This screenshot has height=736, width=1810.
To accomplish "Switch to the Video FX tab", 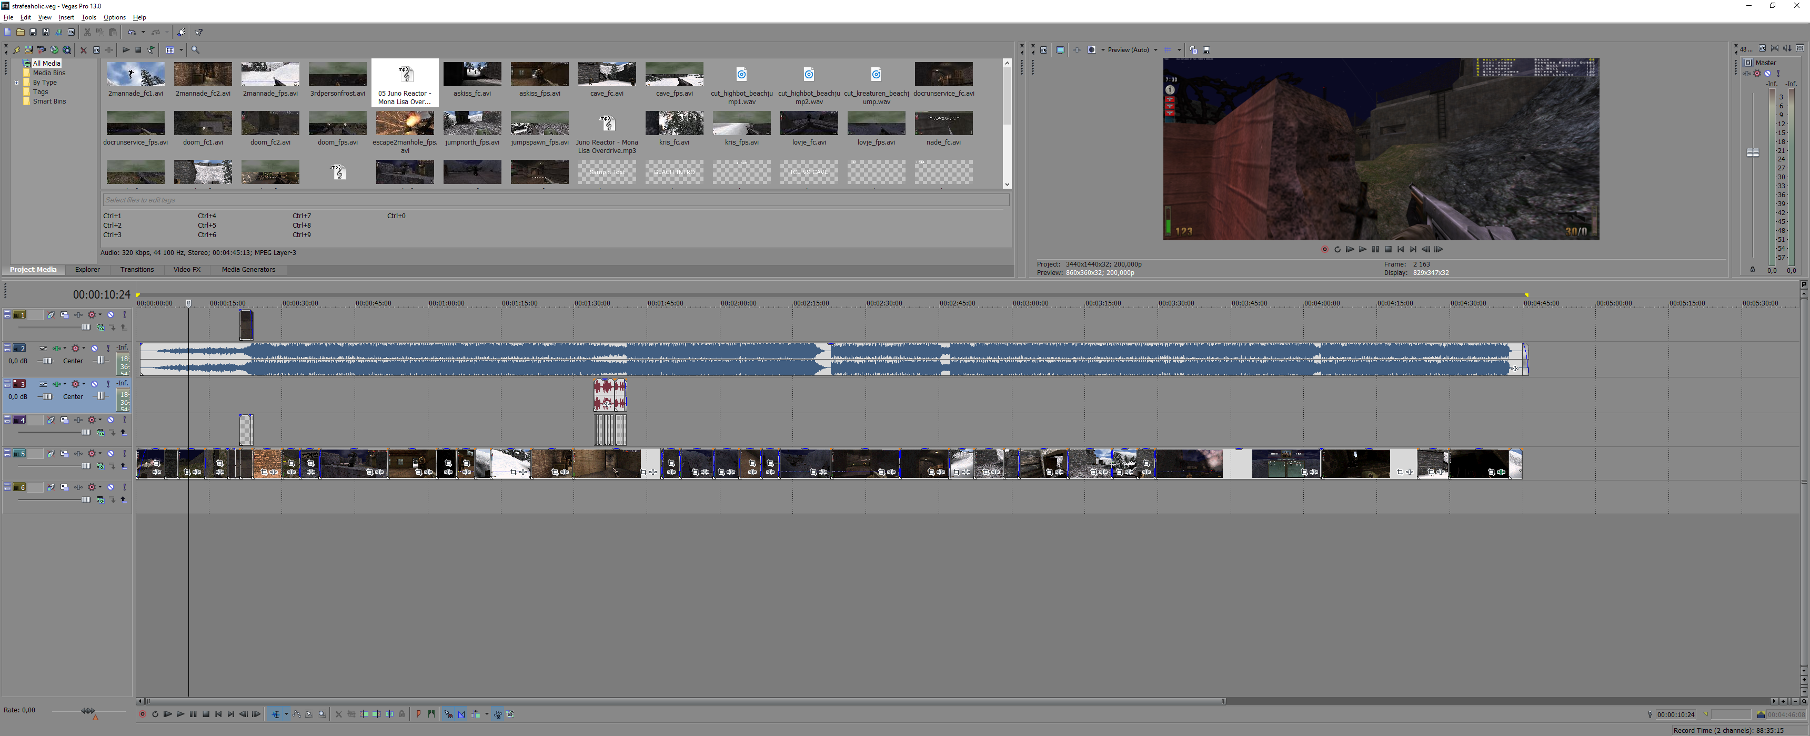I will [x=187, y=270].
